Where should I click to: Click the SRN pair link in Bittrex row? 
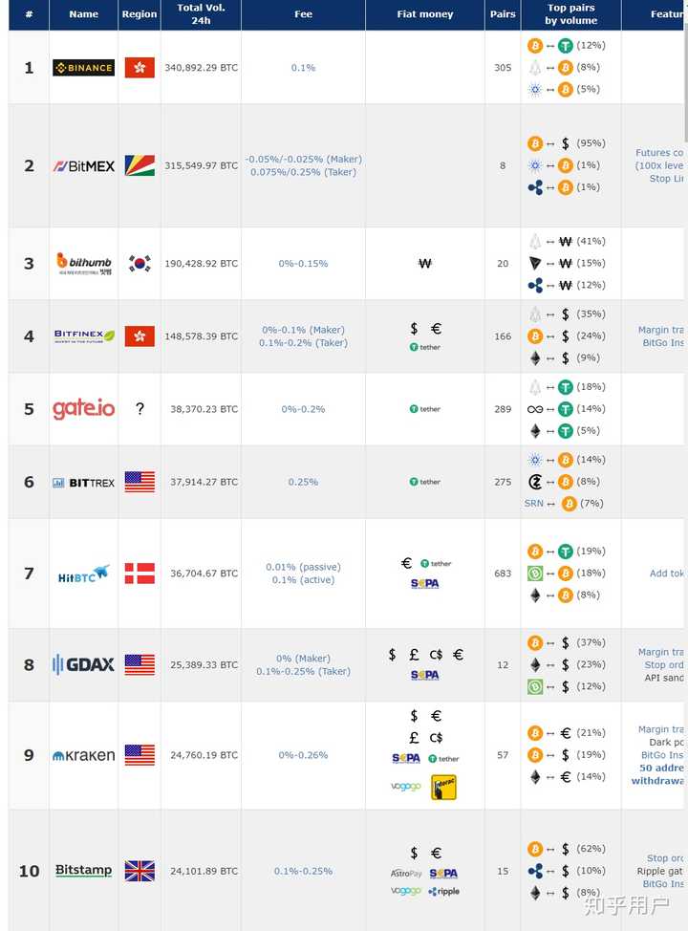coord(533,504)
